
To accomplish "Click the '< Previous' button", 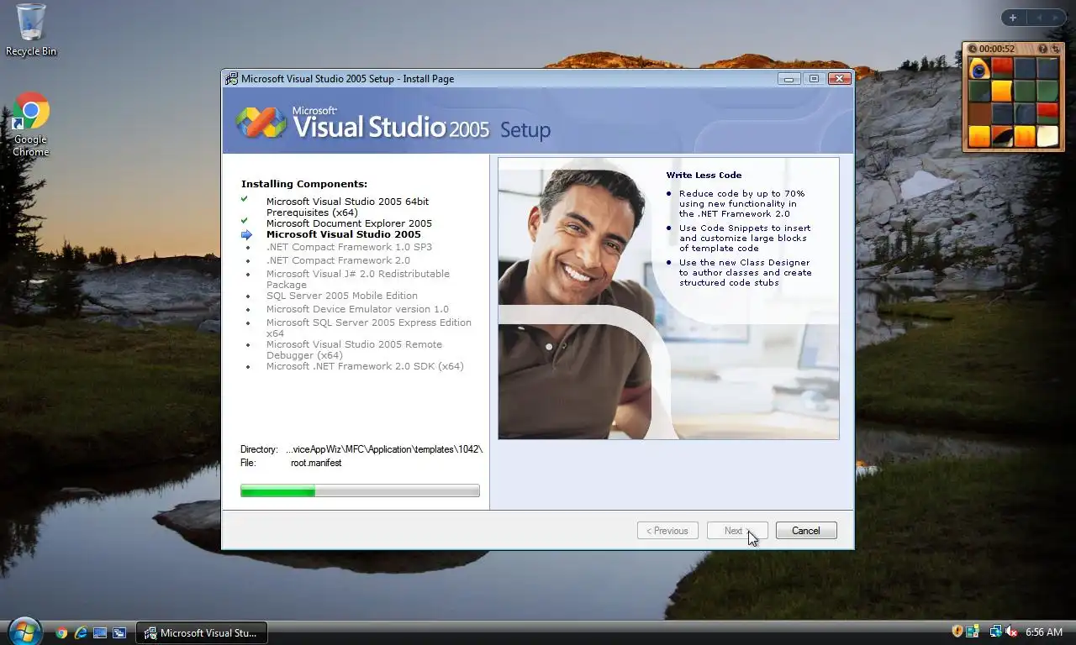I will (x=667, y=531).
